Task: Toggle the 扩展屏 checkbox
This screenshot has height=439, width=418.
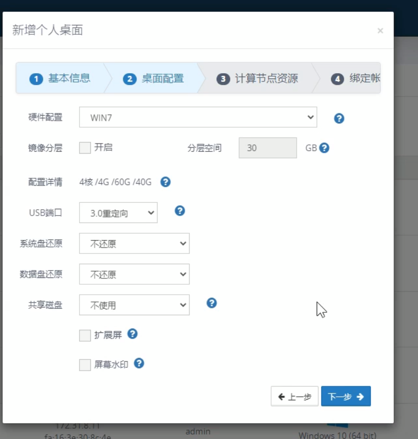Action: click(x=85, y=335)
